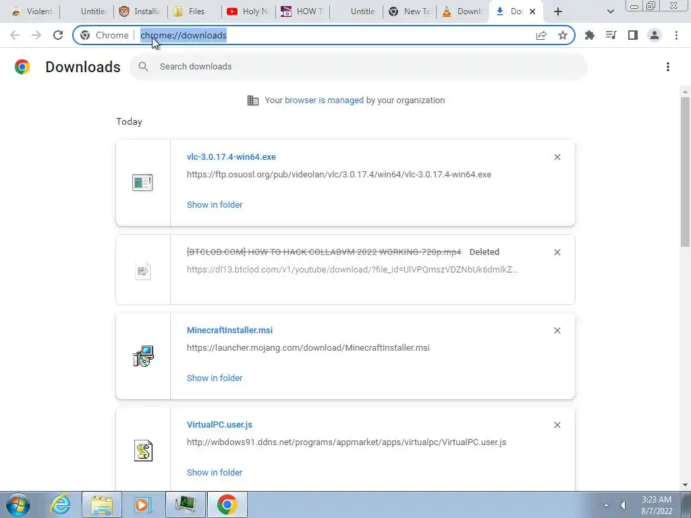Image resolution: width=691 pixels, height=518 pixels.
Task: Open MinecraftInstaller.msi file link
Action: coord(229,330)
